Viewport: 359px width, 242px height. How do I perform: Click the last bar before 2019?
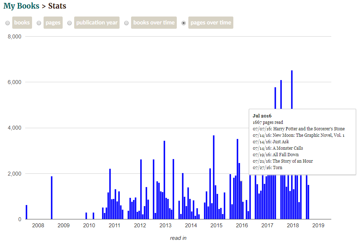(308, 202)
